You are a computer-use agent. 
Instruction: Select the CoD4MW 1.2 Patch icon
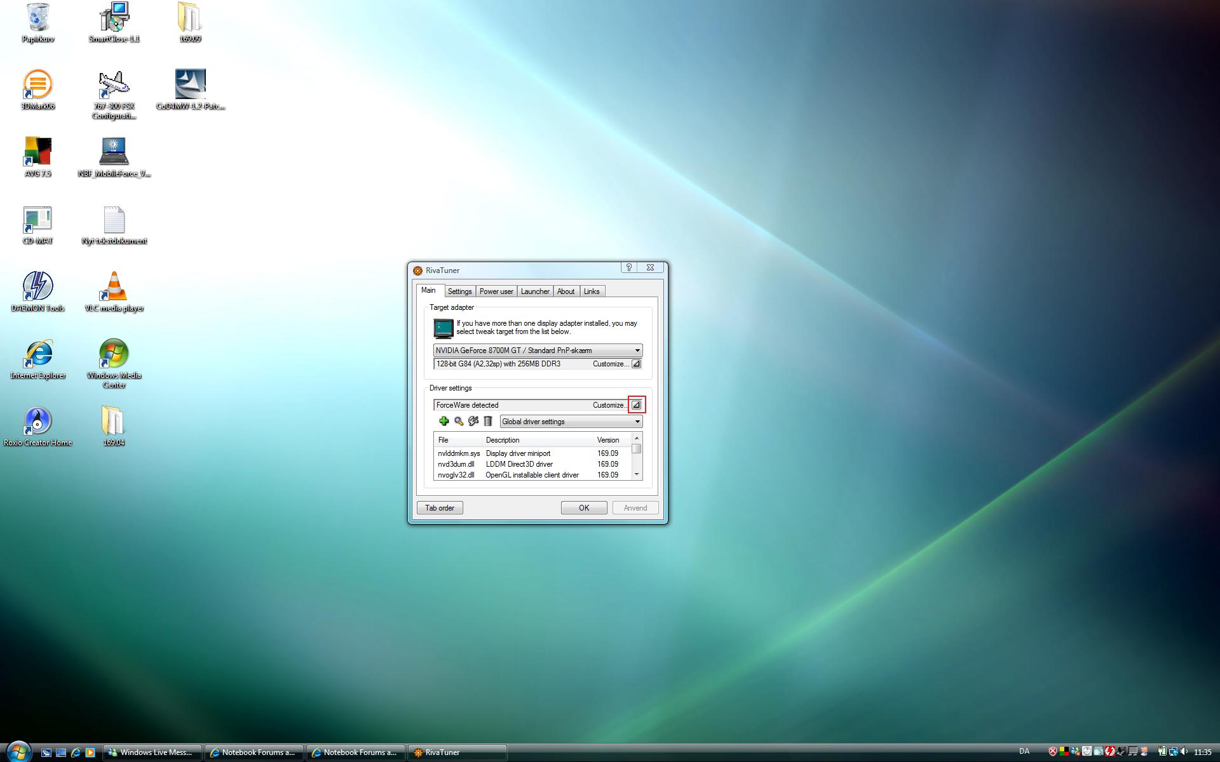(x=190, y=90)
